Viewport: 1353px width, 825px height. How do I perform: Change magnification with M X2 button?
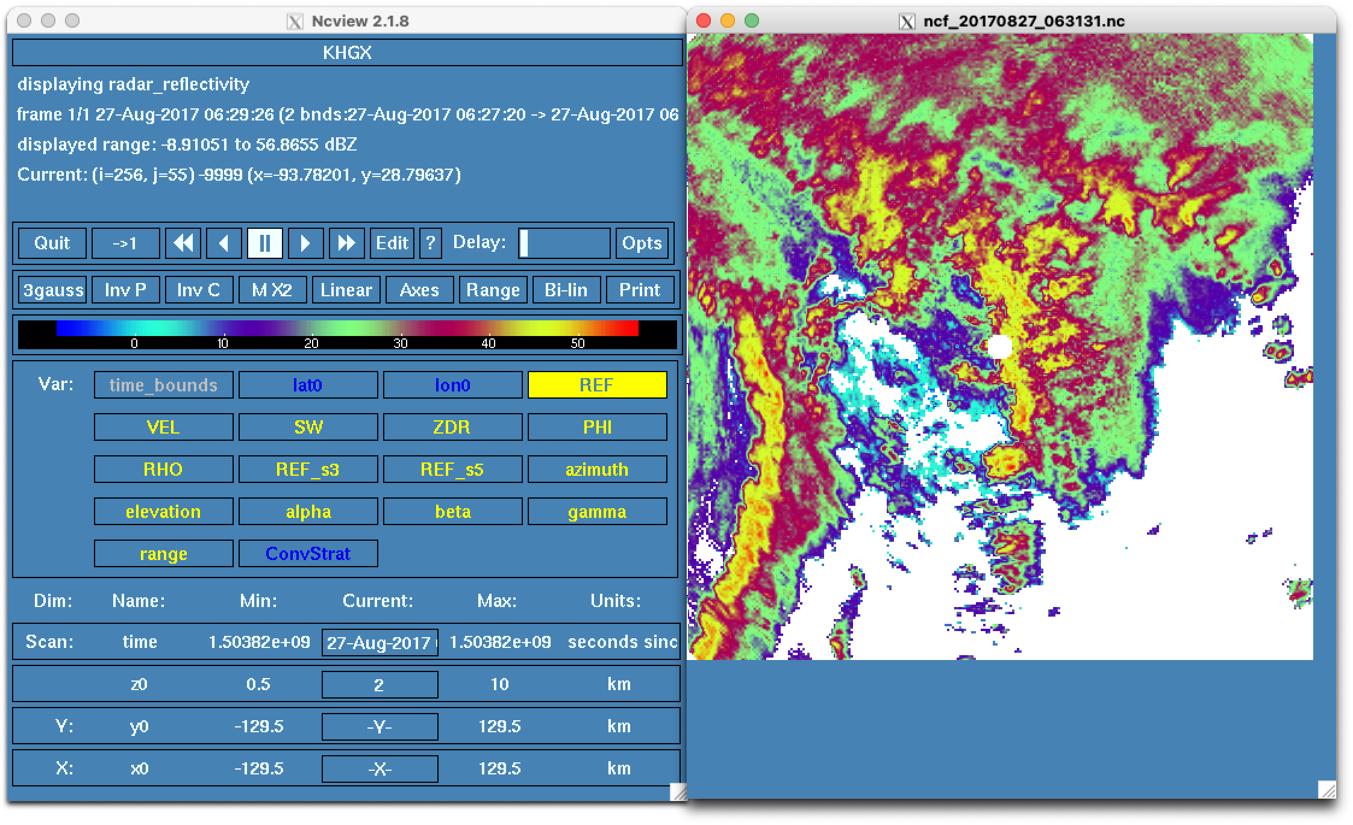click(x=272, y=290)
